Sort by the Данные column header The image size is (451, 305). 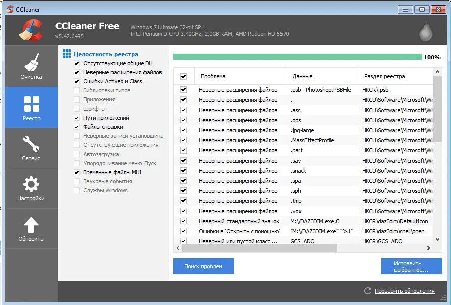tap(322, 76)
